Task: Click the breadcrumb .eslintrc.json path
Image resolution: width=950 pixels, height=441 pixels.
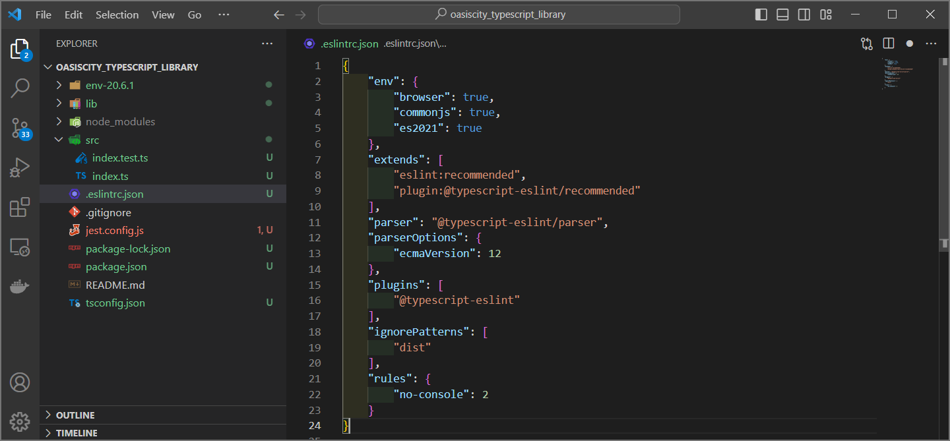Action: click(415, 44)
